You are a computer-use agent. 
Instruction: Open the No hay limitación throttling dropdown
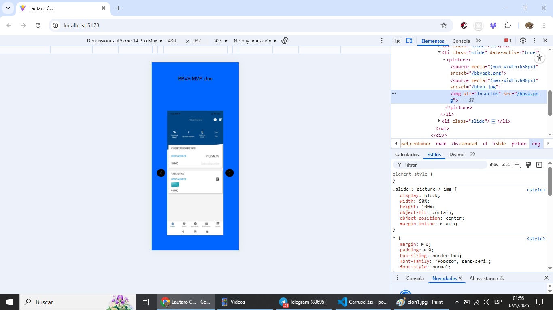coord(255,41)
